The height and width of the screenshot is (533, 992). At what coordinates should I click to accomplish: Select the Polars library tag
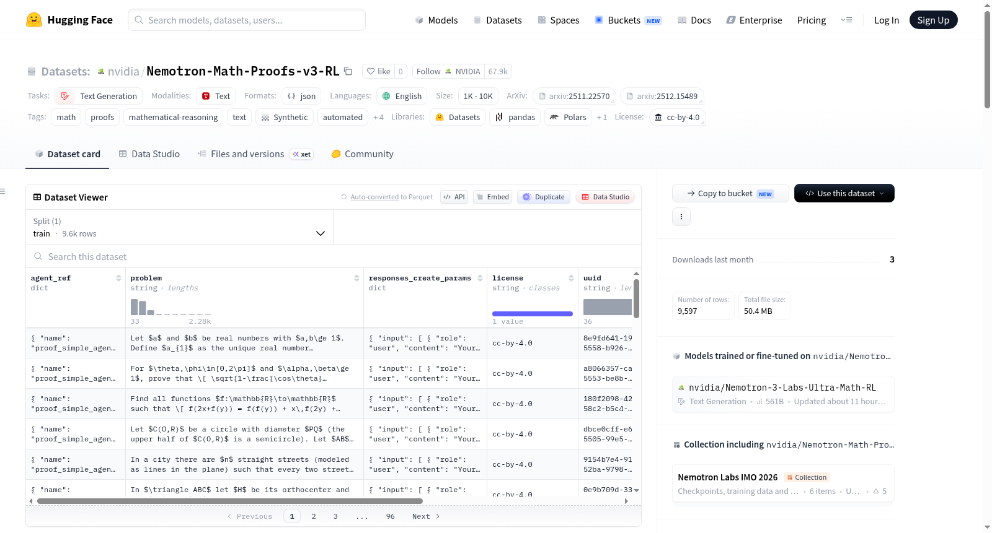(x=568, y=117)
